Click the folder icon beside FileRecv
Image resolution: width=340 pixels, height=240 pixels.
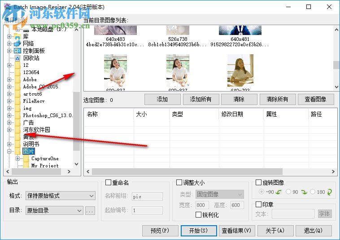point(17,101)
